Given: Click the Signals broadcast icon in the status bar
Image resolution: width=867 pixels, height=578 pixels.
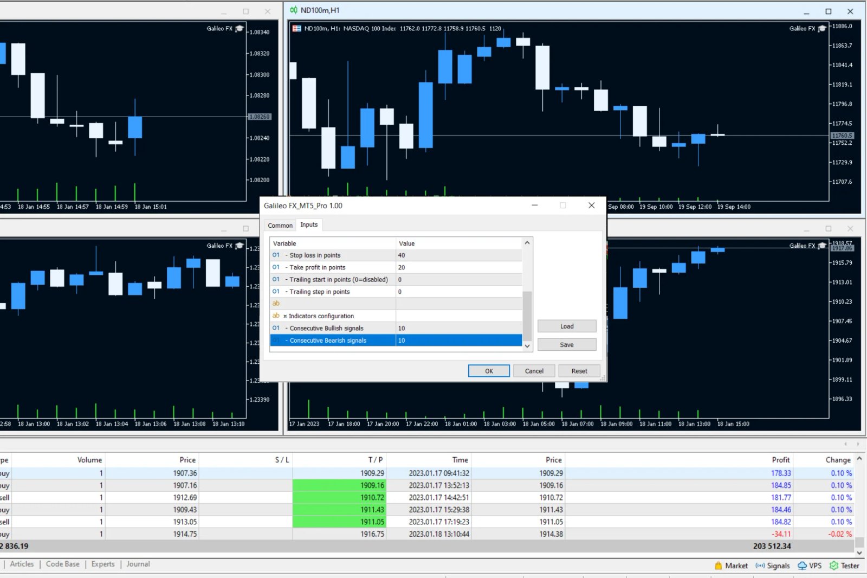Looking at the screenshot, I should click(x=760, y=565).
